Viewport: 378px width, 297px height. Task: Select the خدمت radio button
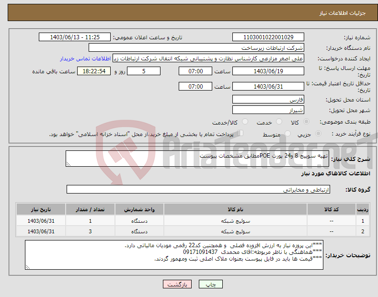279,122
